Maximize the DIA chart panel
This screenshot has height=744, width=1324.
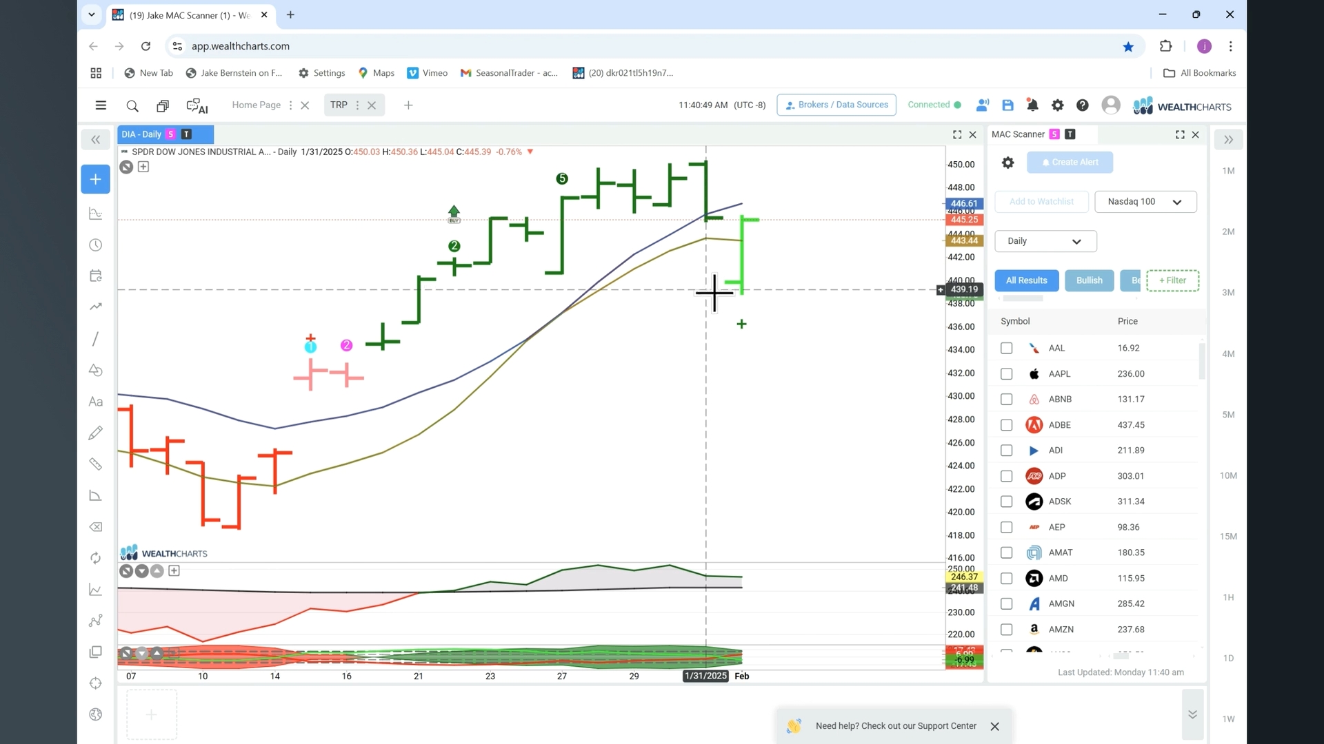pyautogui.click(x=957, y=134)
